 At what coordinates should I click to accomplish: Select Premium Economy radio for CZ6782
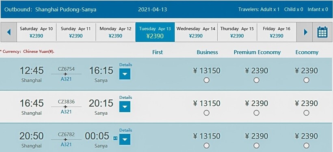click(x=256, y=145)
